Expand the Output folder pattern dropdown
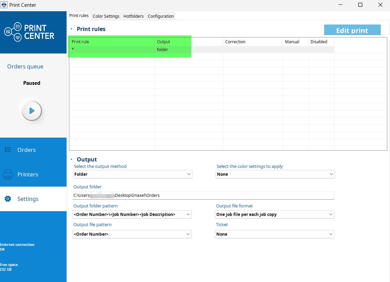Image resolution: width=390 pixels, height=282 pixels. [132, 214]
